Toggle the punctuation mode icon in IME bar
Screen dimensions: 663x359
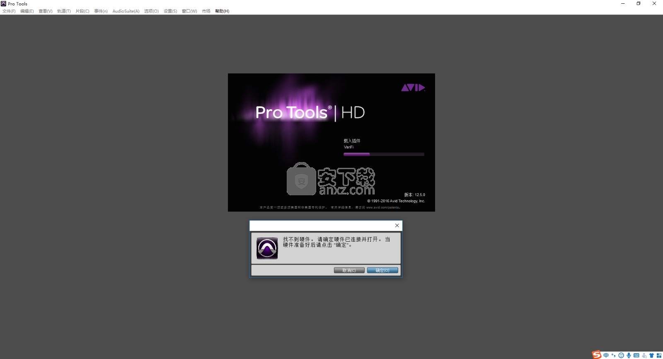pos(614,355)
